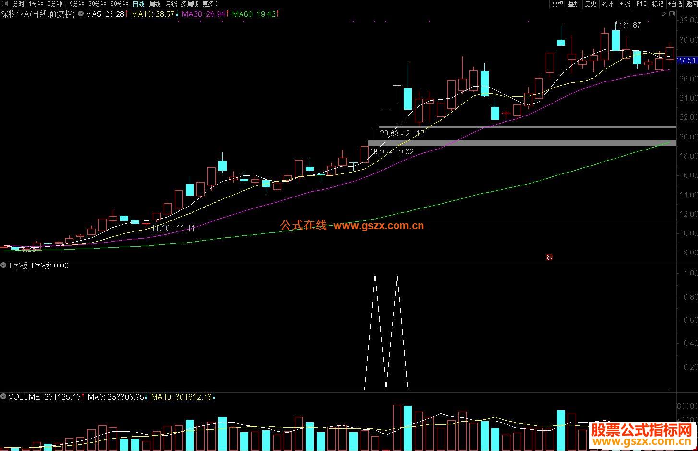This screenshot has height=451, width=698.
Task: Switch to the 周线 weekly chart
Action: 155,4
